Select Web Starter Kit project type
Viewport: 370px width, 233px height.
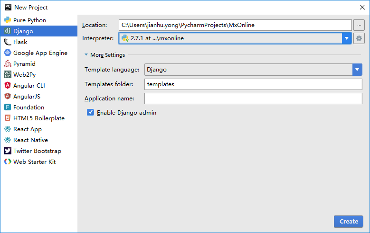click(x=34, y=162)
